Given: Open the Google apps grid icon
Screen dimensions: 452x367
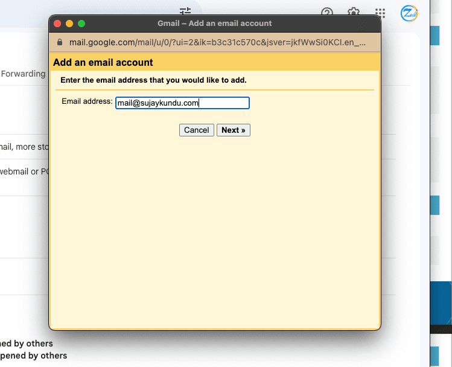Looking at the screenshot, I should tap(380, 13).
